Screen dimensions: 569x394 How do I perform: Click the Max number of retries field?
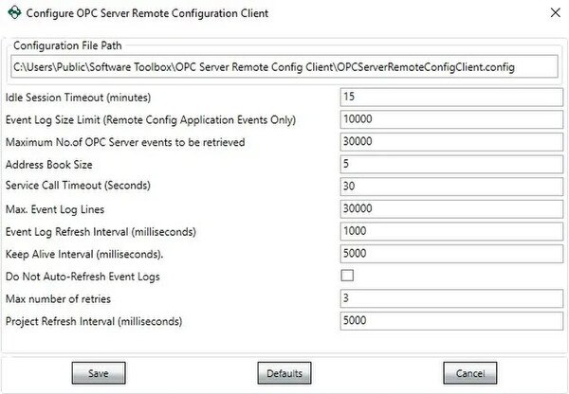point(451,298)
